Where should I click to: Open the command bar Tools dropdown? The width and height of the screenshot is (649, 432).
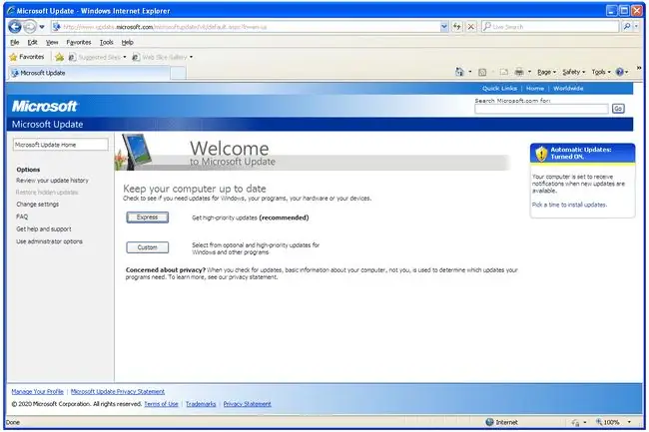(x=601, y=73)
